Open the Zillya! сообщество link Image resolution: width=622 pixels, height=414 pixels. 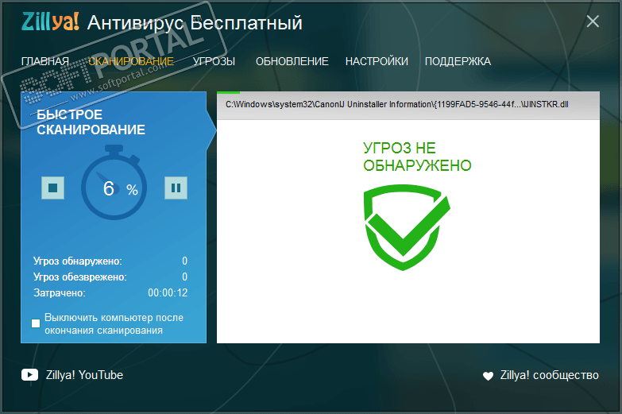point(550,375)
